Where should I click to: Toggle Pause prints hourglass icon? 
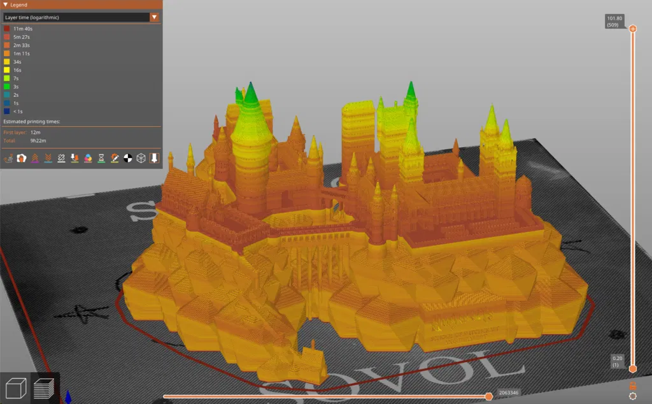(101, 158)
